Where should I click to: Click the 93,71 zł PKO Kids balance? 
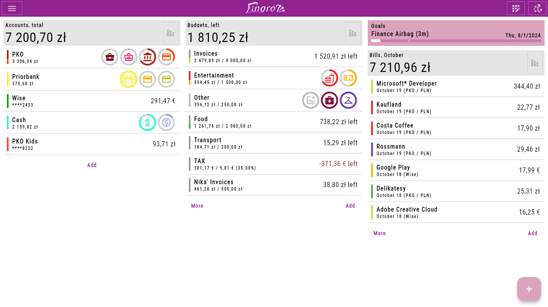pyautogui.click(x=164, y=144)
